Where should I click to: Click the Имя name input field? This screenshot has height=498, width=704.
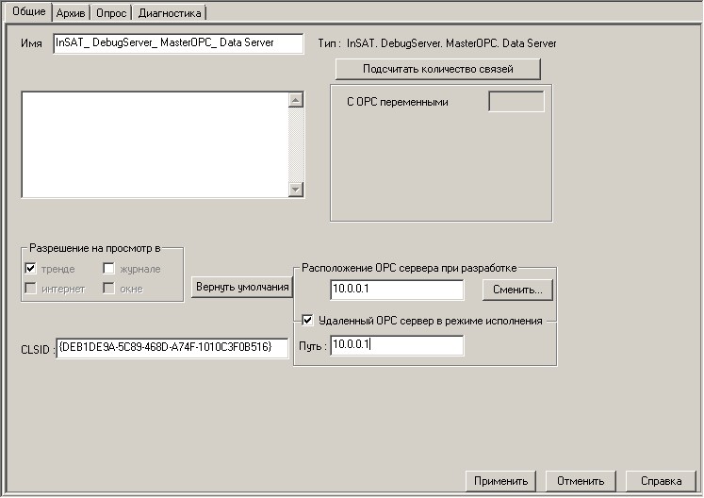coord(178,43)
